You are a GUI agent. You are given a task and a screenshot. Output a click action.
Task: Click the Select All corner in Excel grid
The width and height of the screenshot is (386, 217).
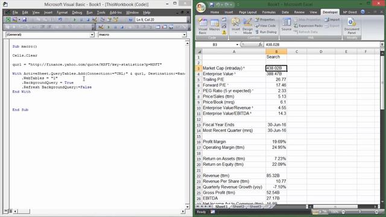tap(199, 52)
